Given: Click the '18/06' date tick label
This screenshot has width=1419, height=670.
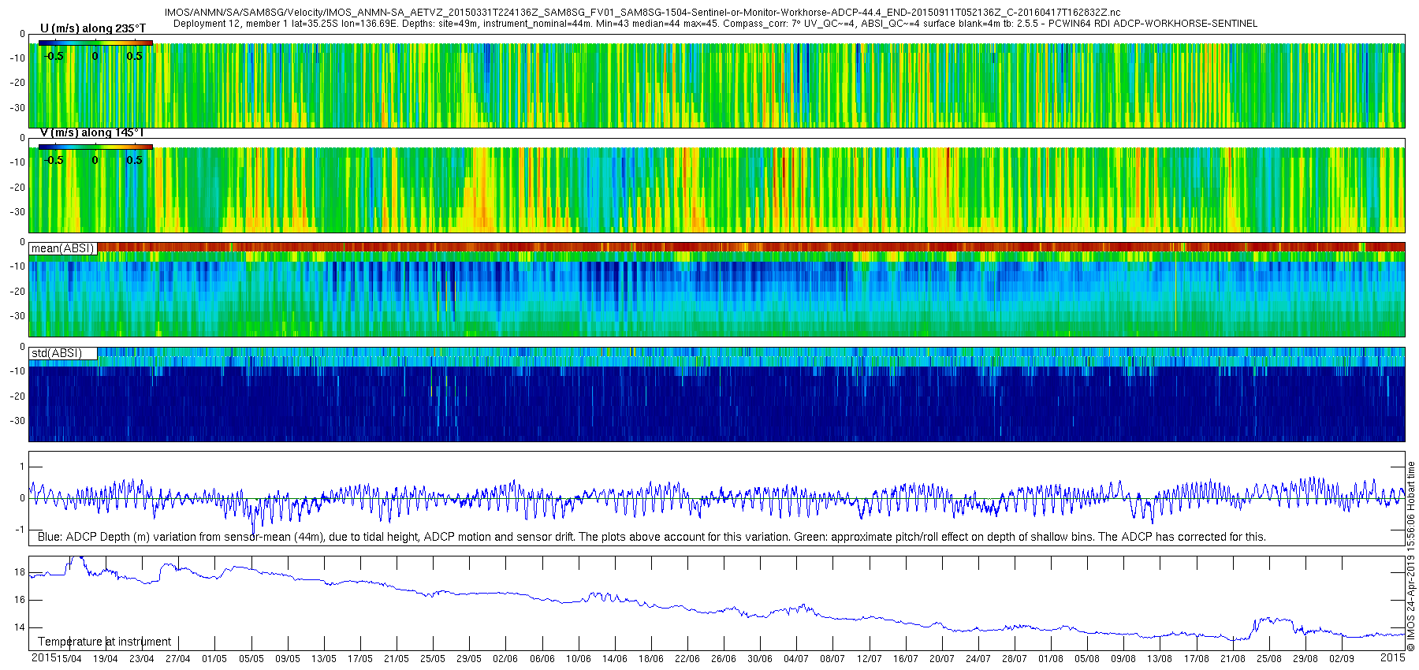Looking at the screenshot, I should 651,659.
